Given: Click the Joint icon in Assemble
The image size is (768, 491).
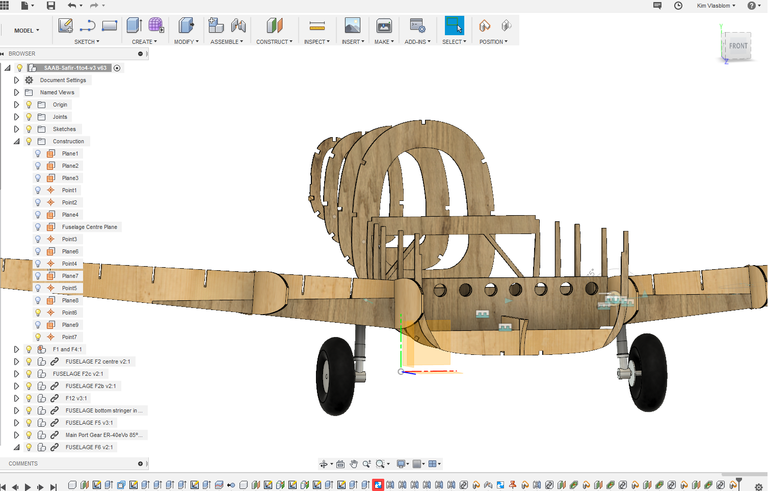Looking at the screenshot, I should coord(238,25).
